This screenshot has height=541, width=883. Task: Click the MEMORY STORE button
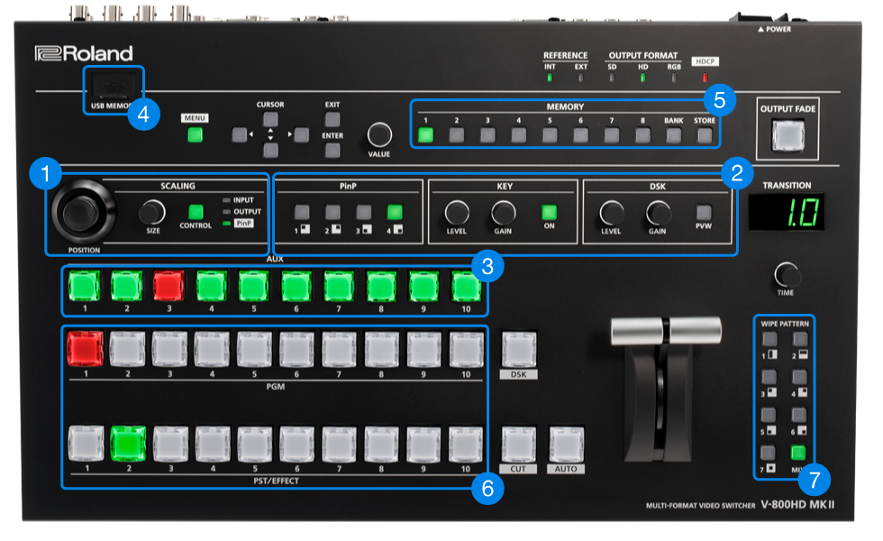coord(705,135)
